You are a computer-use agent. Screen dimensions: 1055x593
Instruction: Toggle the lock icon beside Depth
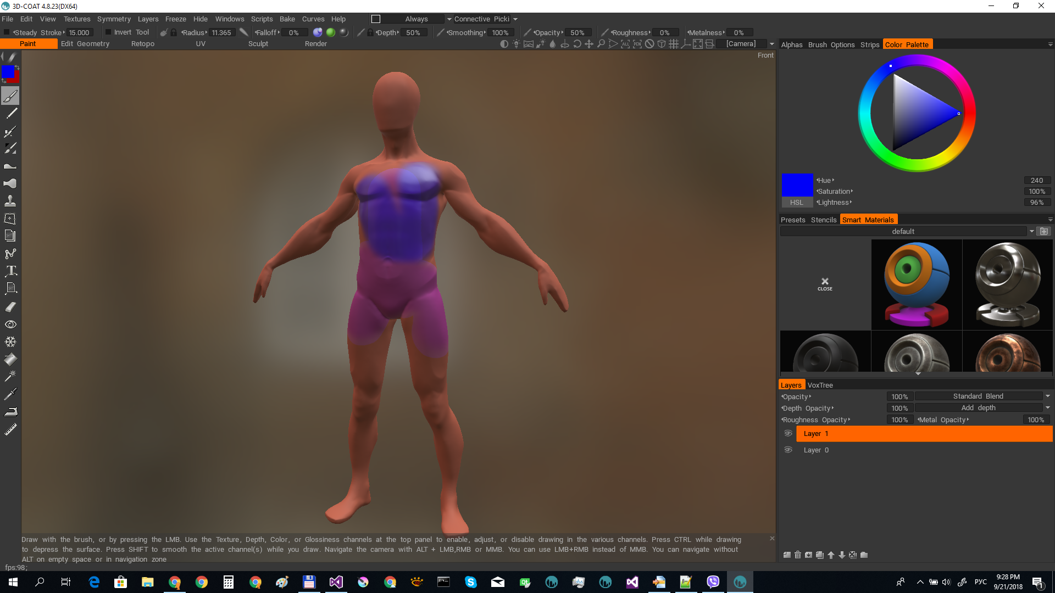[370, 32]
